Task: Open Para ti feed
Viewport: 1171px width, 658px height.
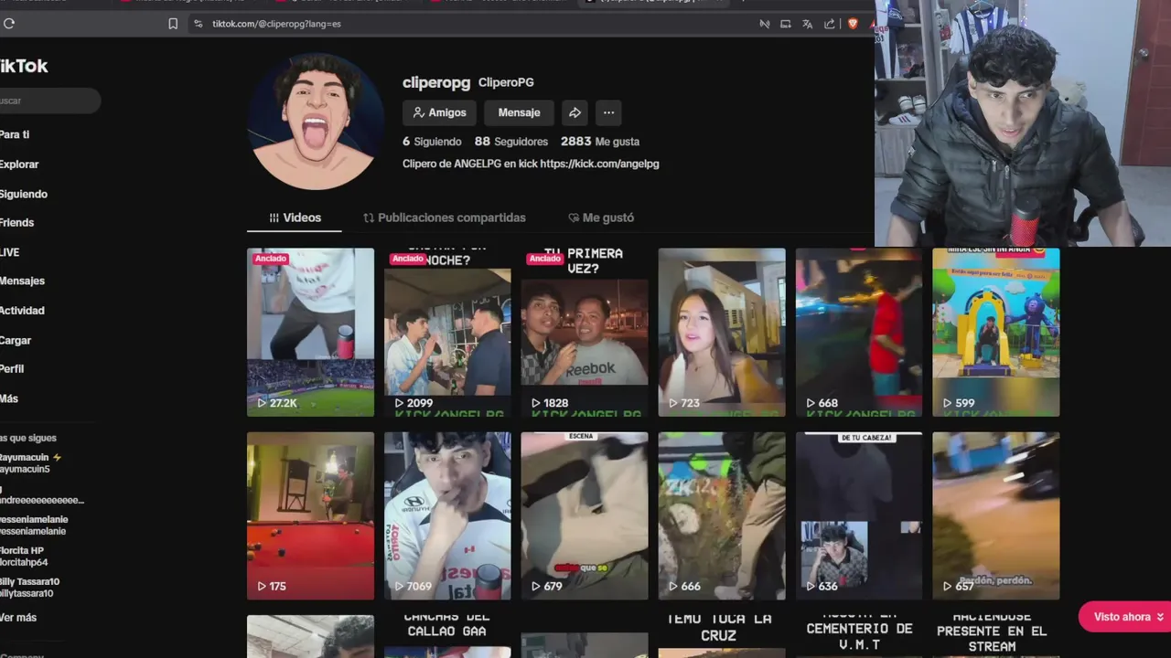Action: pos(15,134)
